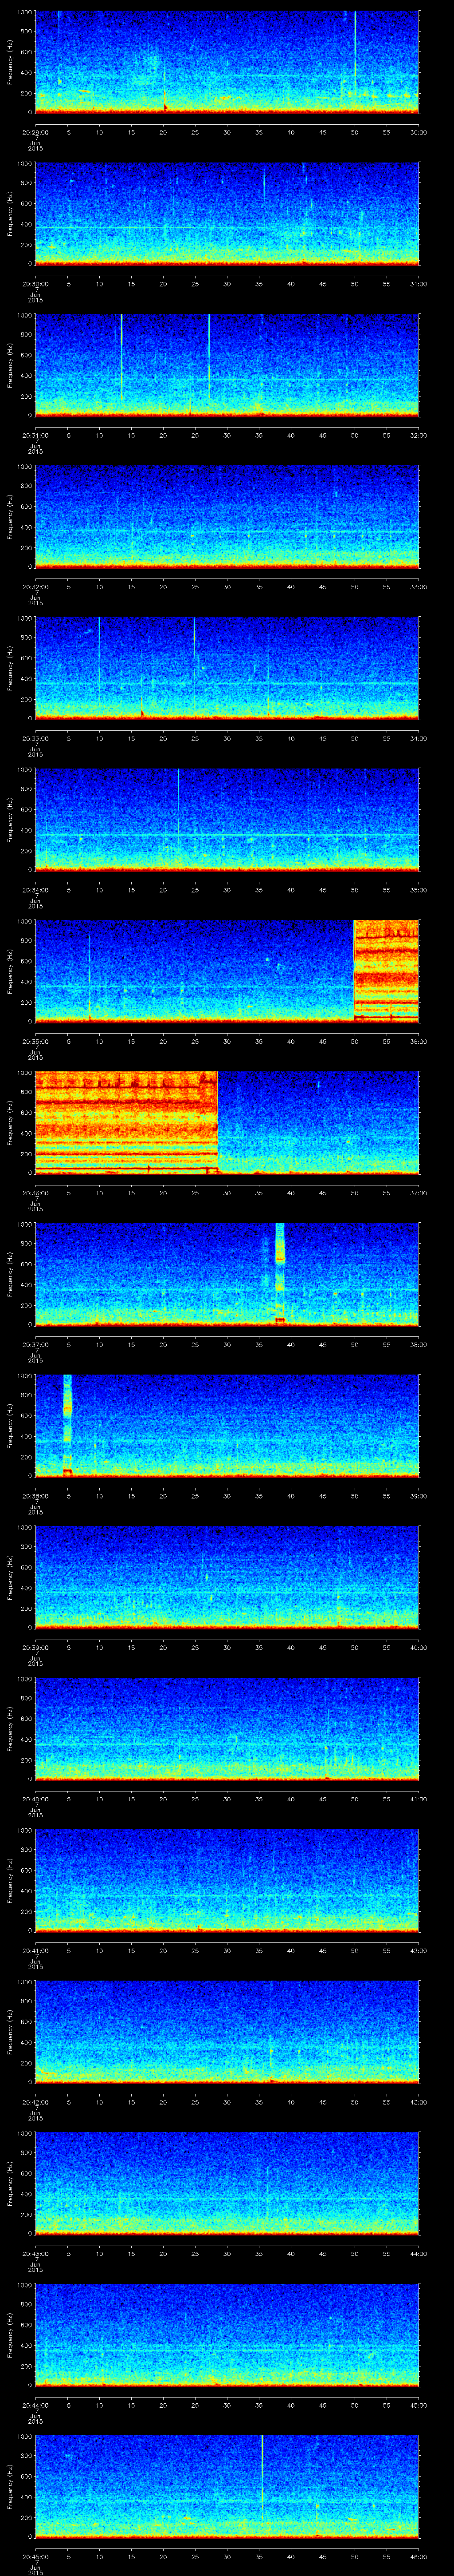The height and width of the screenshot is (2576, 454).
Task: Click the 20:34:00 start time label
Action: pos(35,890)
